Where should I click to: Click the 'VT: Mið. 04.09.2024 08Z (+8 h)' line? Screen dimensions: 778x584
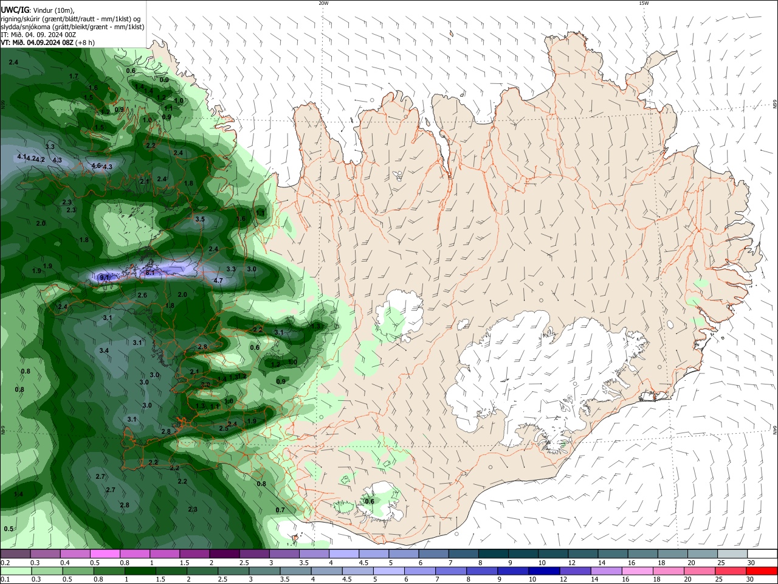point(47,43)
